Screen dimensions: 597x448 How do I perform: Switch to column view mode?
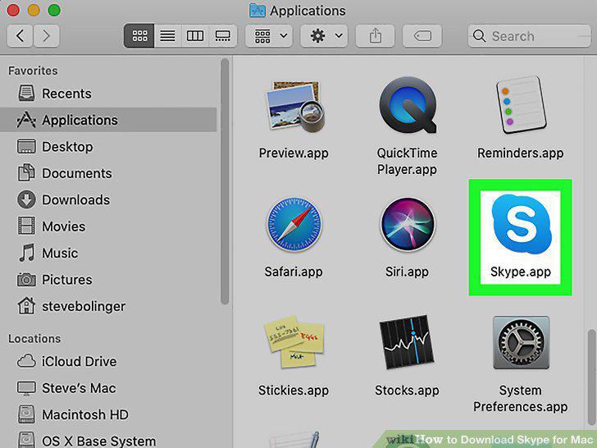195,36
